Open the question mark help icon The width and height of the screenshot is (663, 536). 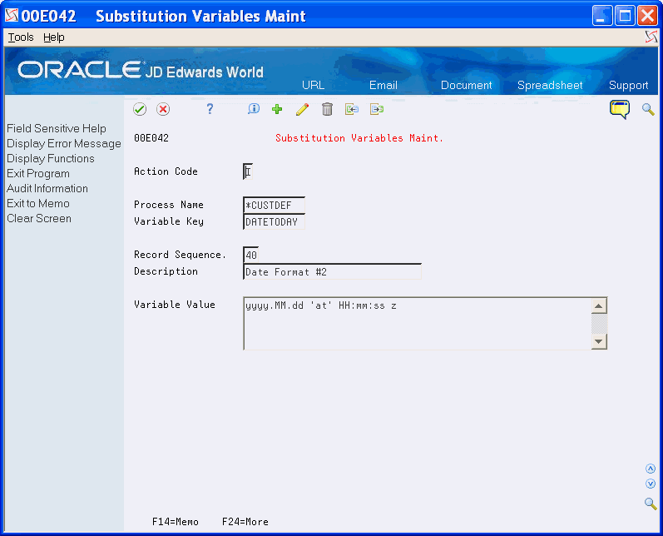click(210, 109)
